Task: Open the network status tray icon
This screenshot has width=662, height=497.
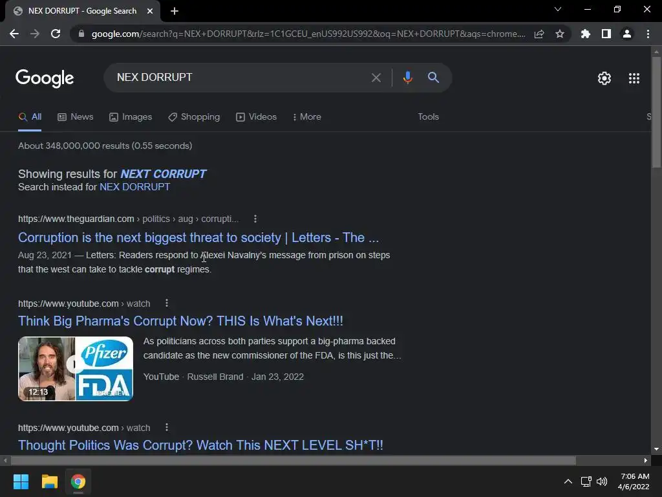Action: (586, 481)
